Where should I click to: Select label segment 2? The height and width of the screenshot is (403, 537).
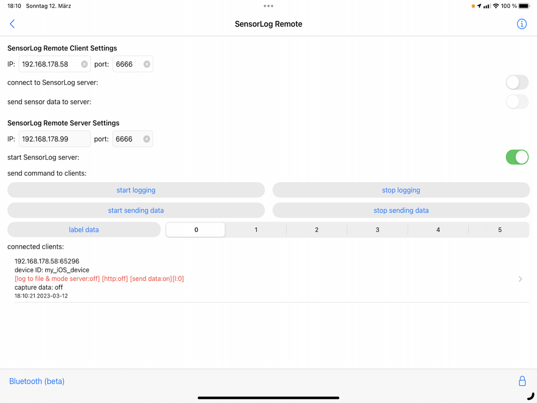pos(317,229)
